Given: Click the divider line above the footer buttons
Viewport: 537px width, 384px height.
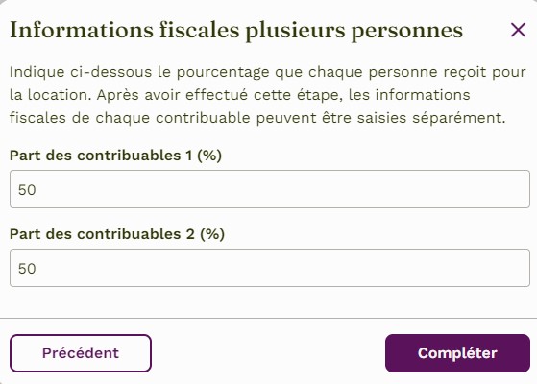Looking at the screenshot, I should (269, 318).
